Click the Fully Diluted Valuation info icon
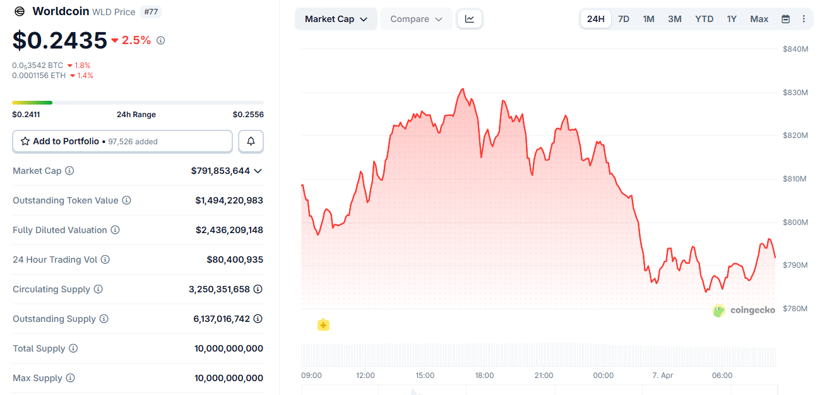Image resolution: width=827 pixels, height=395 pixels. tap(116, 230)
